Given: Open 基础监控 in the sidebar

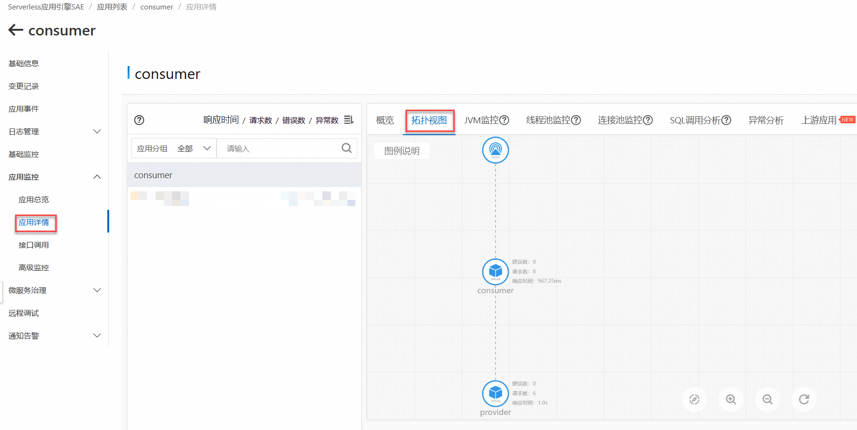Looking at the screenshot, I should click(x=24, y=154).
